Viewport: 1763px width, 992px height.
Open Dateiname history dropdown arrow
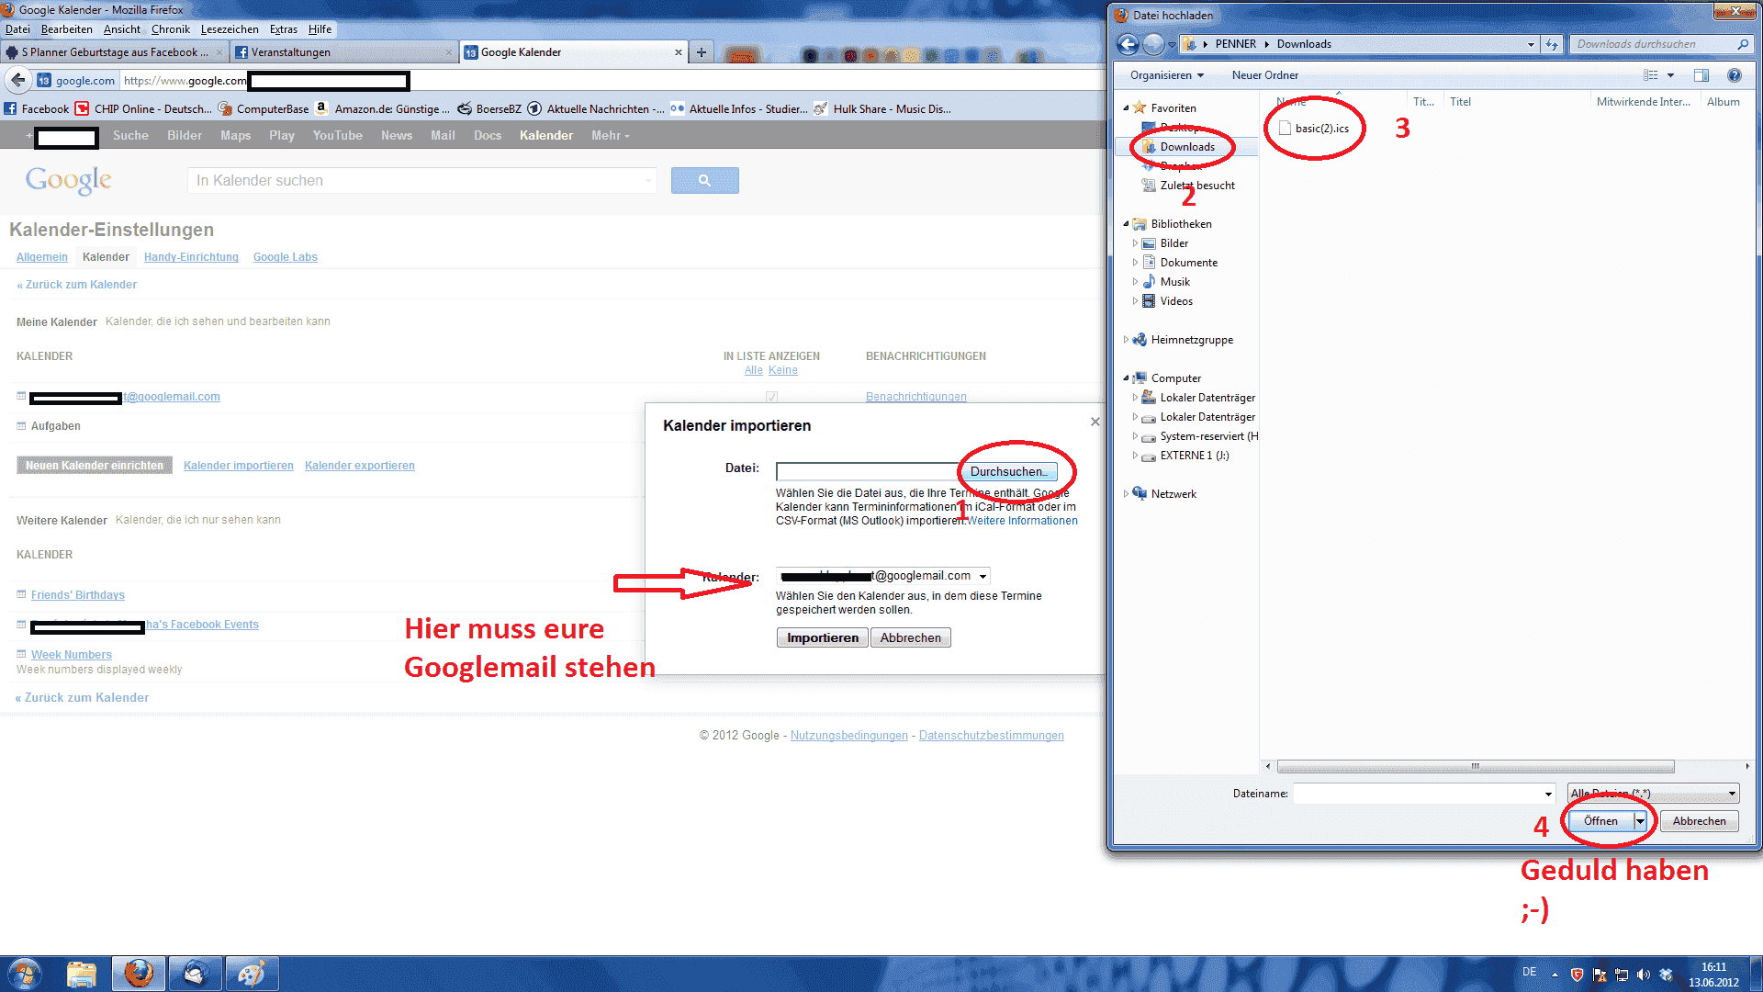tap(1548, 794)
